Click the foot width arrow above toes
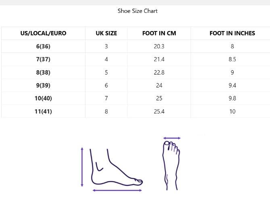The height and width of the screenshot is (200, 270). pos(172,138)
